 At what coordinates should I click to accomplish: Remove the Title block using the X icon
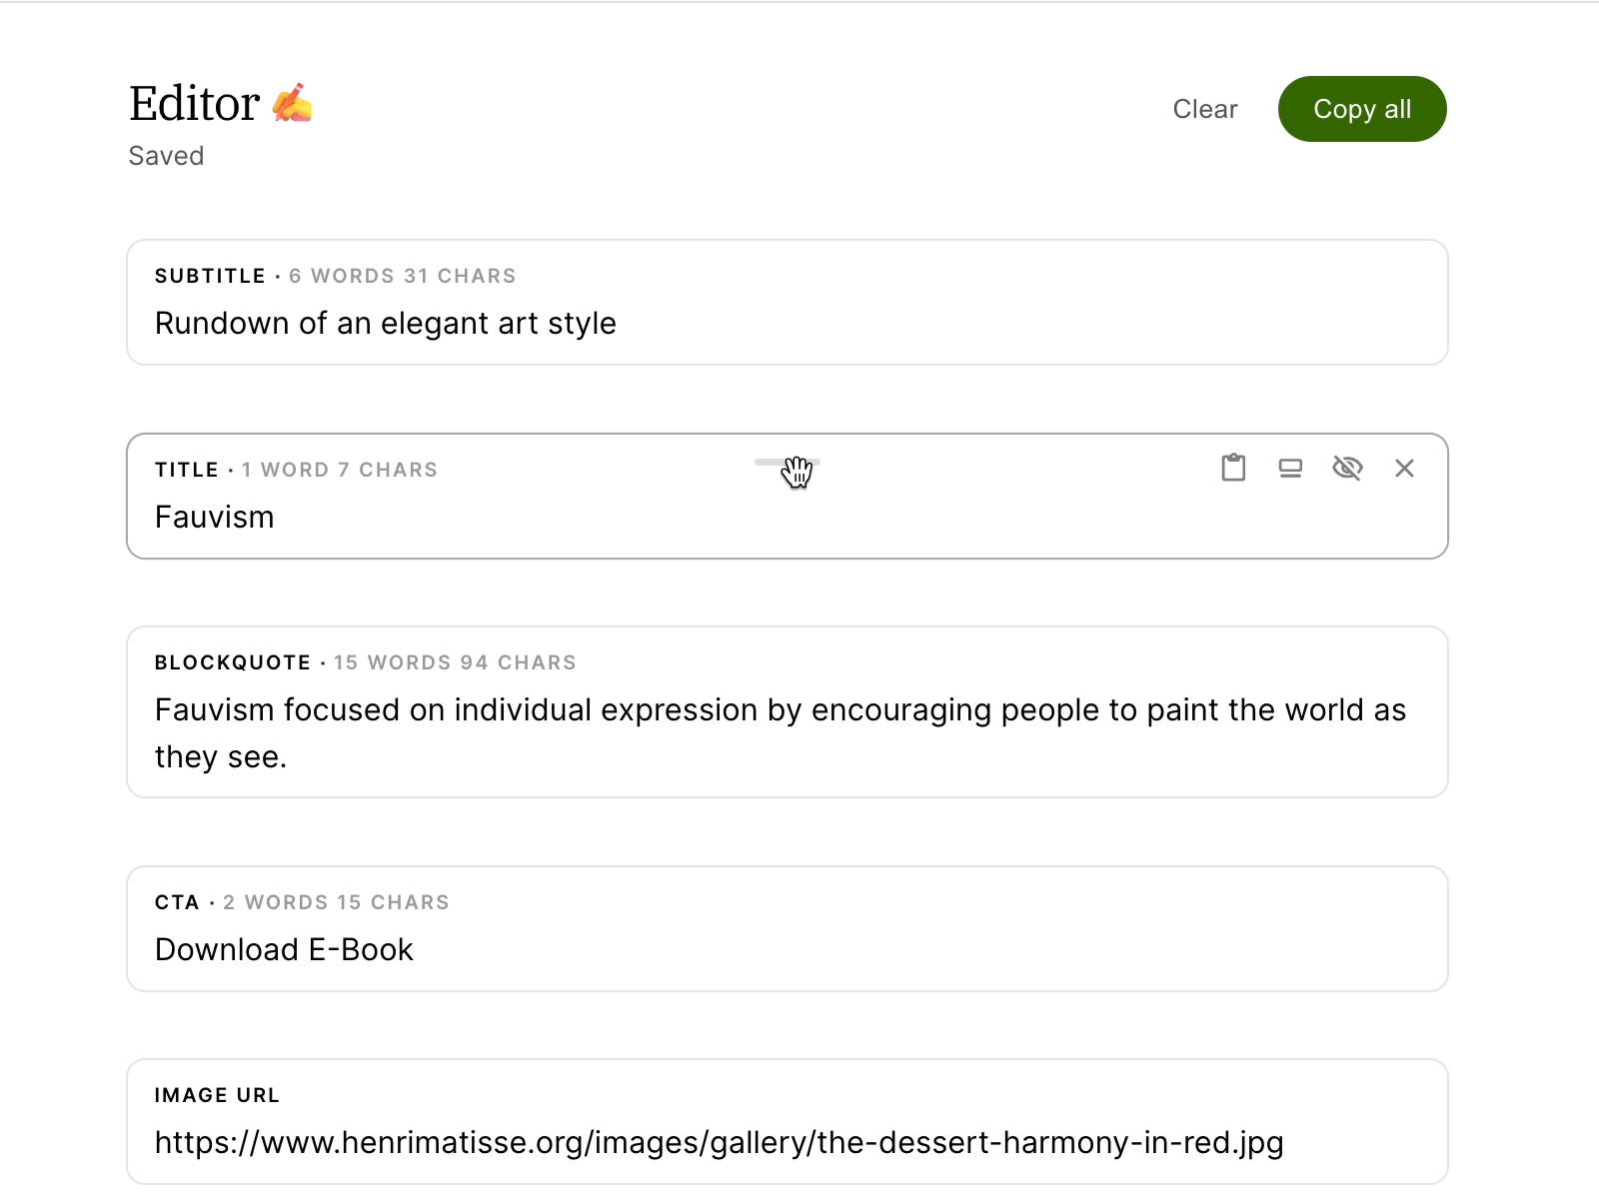point(1404,468)
